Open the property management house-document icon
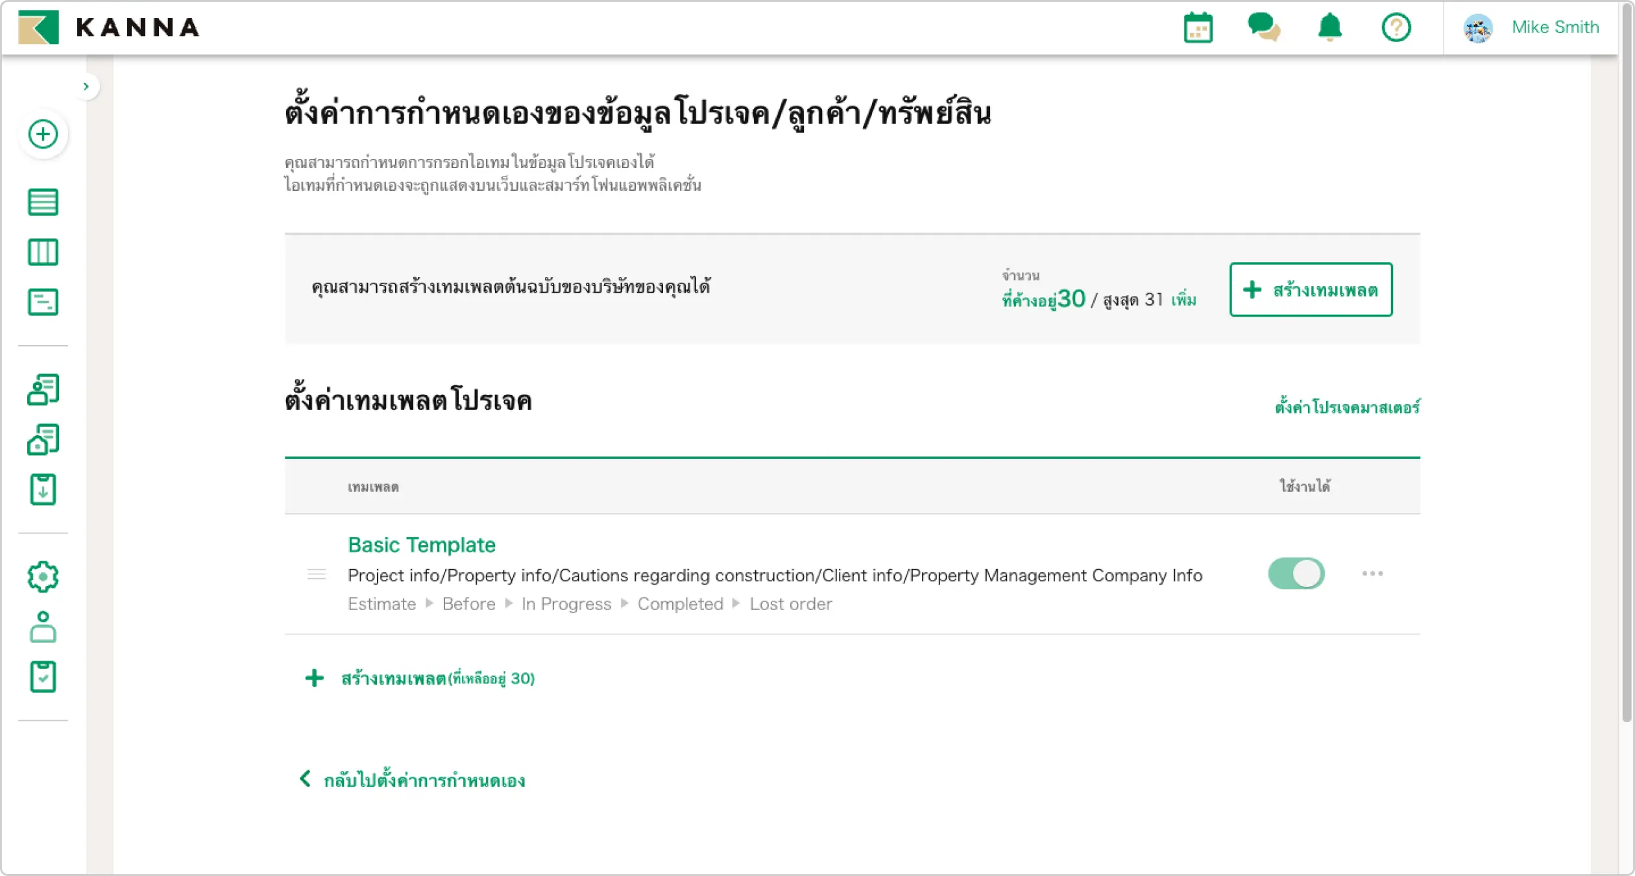Screen dimensions: 1635x876 tap(43, 440)
